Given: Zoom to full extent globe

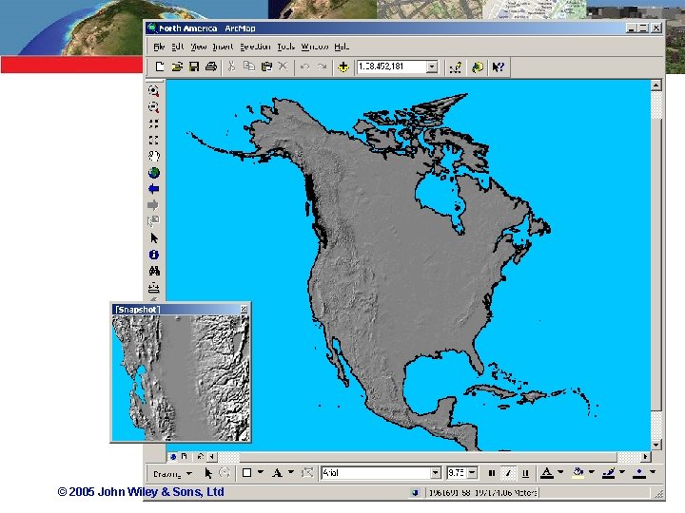Looking at the screenshot, I should point(153,173).
